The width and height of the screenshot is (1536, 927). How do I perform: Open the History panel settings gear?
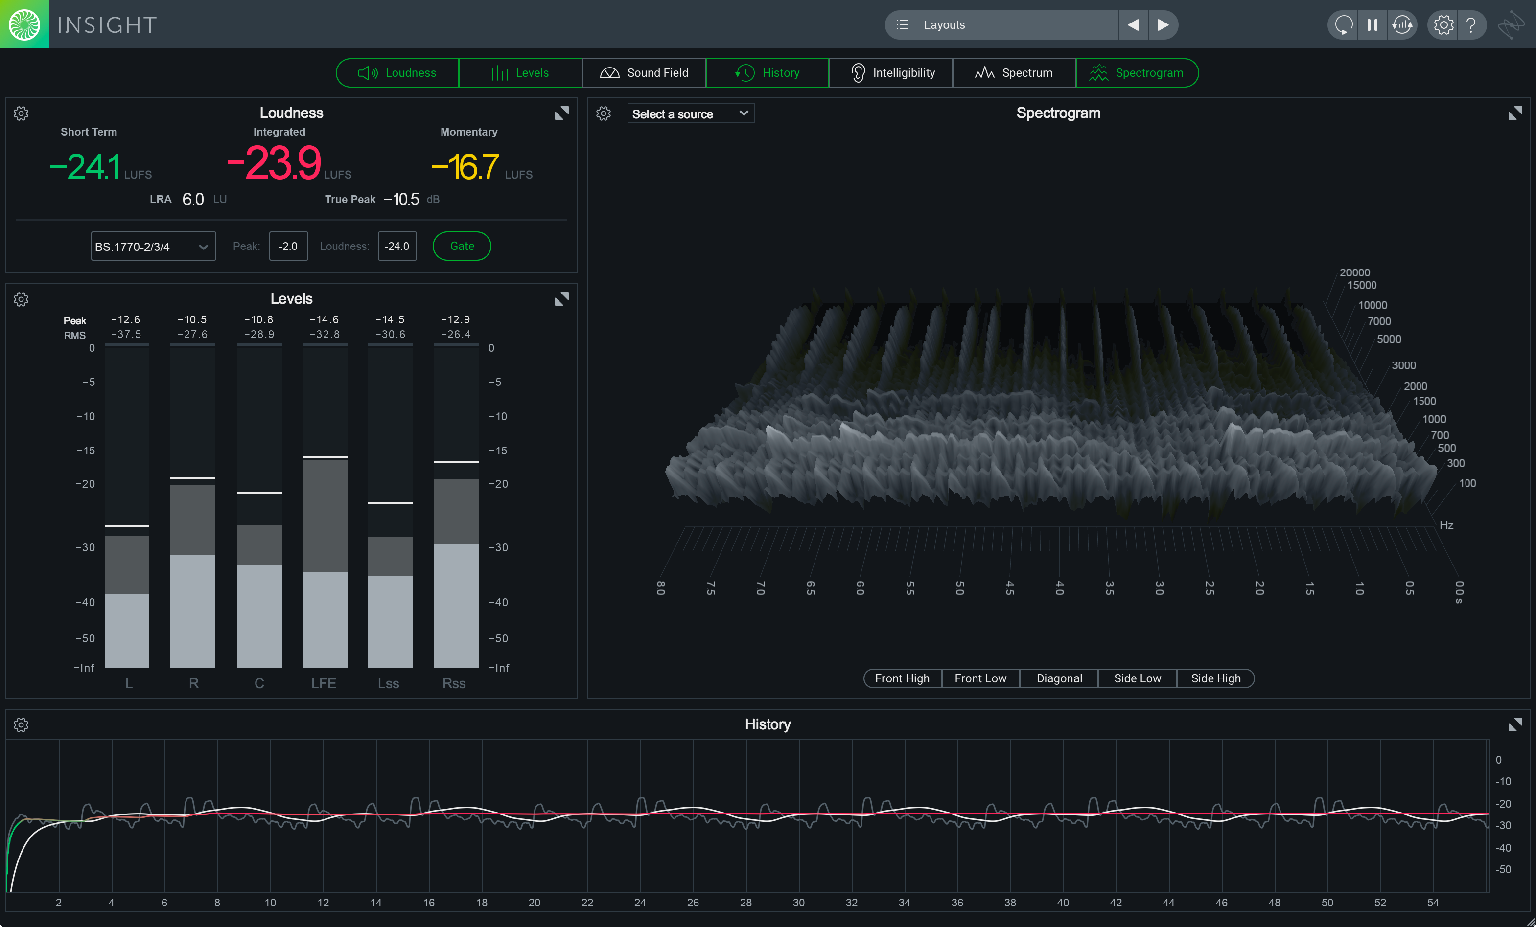coord(21,724)
